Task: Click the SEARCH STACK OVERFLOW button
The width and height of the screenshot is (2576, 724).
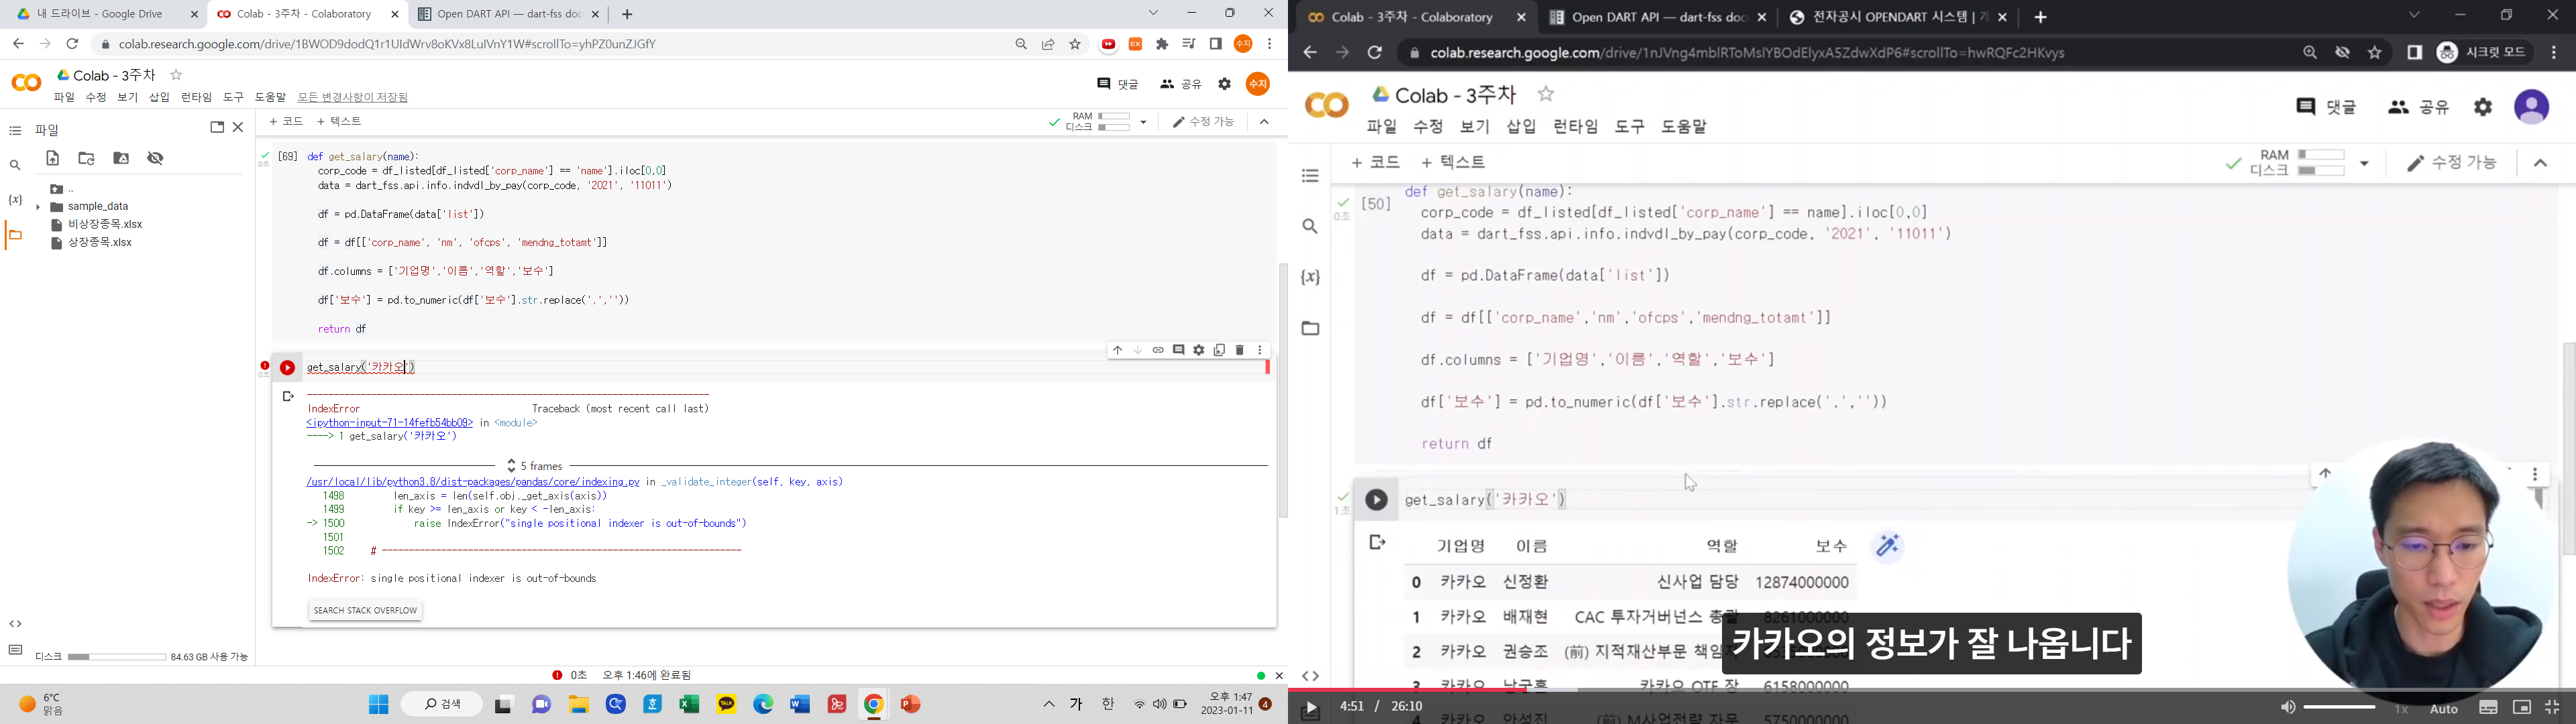Action: 365,610
